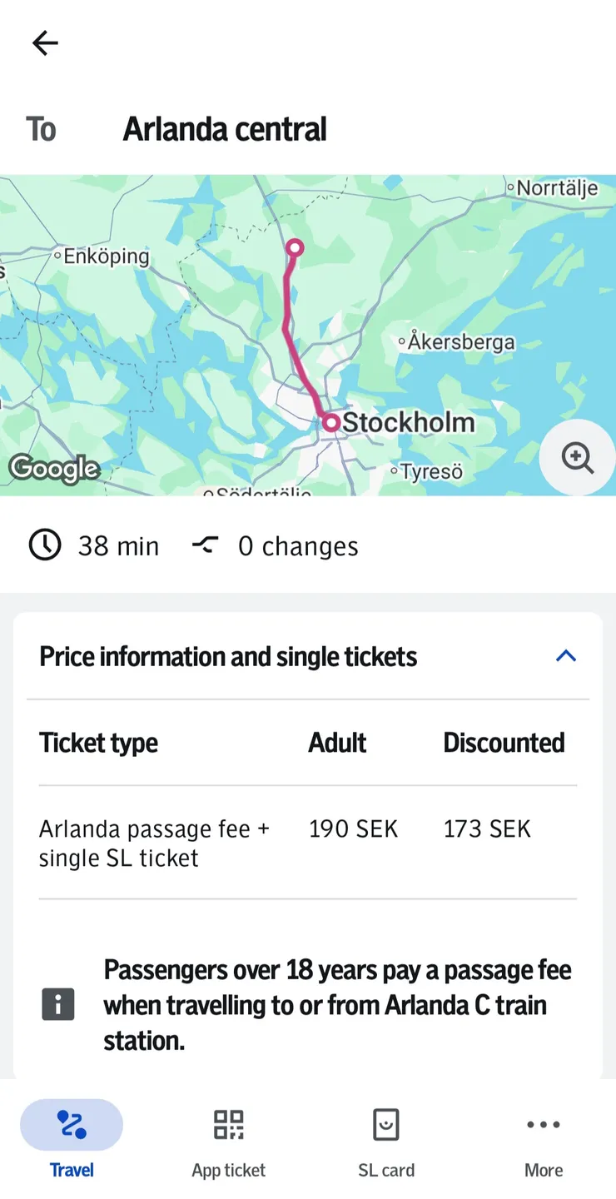Viewport: 616px width, 1199px height.
Task: Tap the Arlanda central destination field
Action: pos(225,130)
